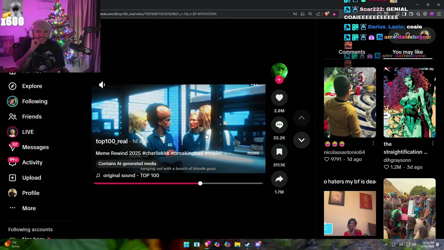The height and width of the screenshot is (250, 444).
Task: Open Explore in the sidebar
Action: 32,86
